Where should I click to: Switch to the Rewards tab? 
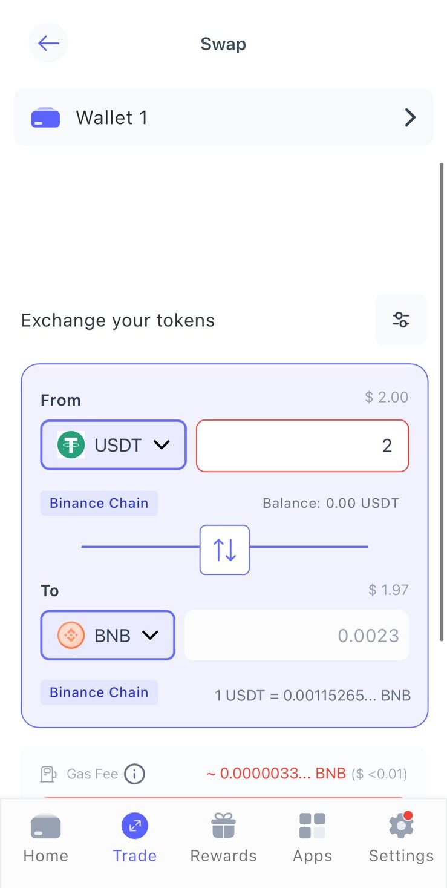tap(223, 838)
